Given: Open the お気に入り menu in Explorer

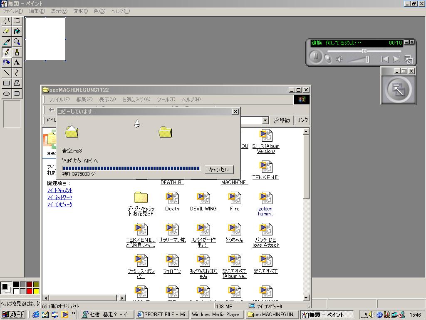Looking at the screenshot, I should click(x=136, y=100).
